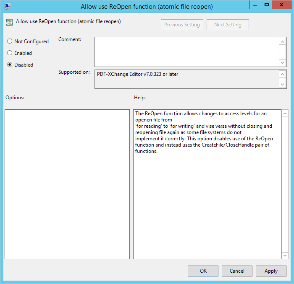The image size is (294, 284).
Task: Click the 'PDF-XChange Editor v7.0.323 or later' text
Action: 137,74
